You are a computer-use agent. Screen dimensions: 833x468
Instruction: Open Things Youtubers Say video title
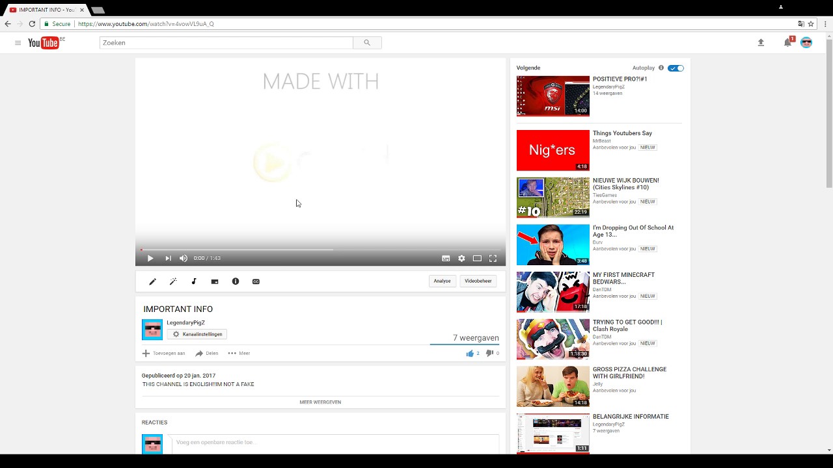[622, 133]
